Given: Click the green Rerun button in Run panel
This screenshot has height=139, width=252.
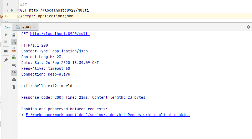Looking at the screenshot, I should click(x=6, y=35).
